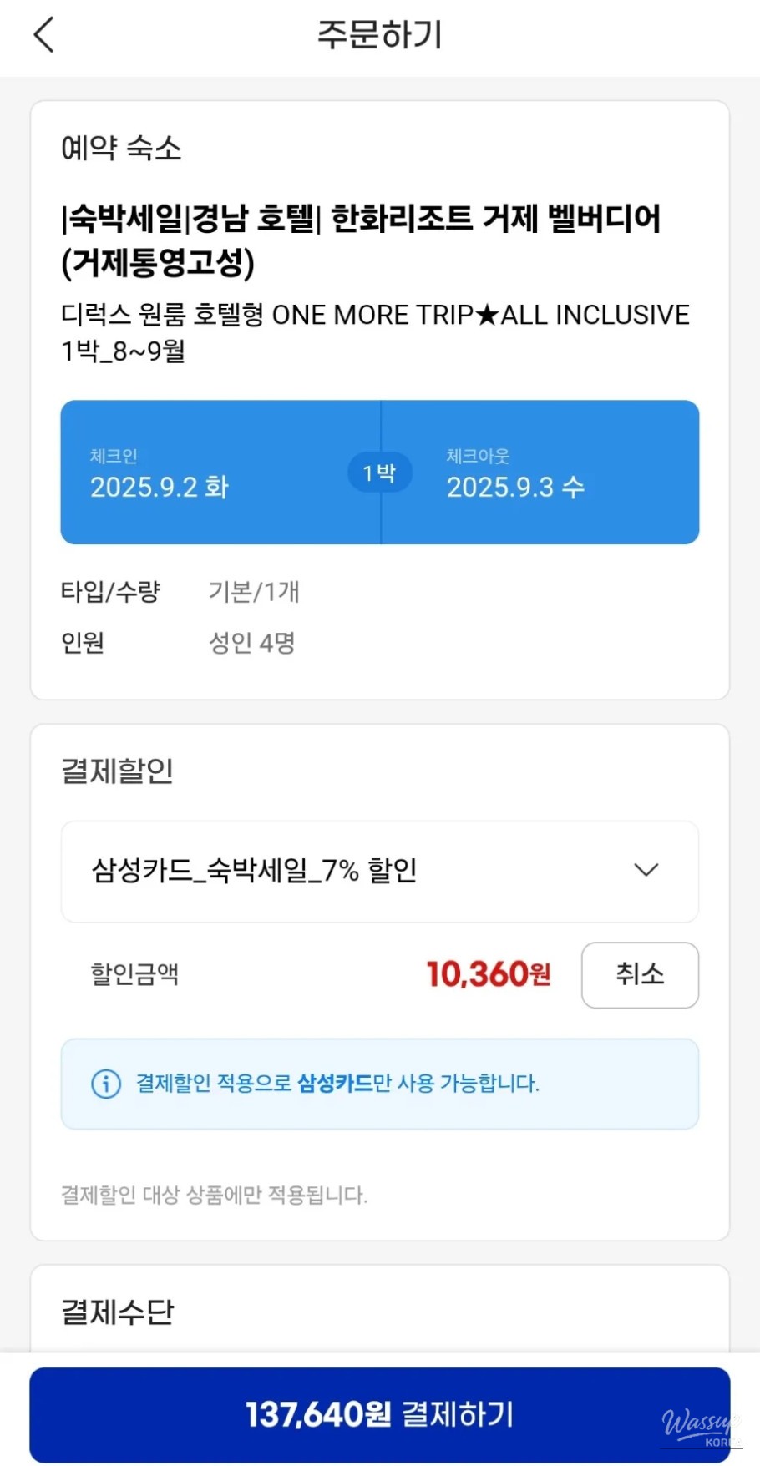The image size is (760, 1466).
Task: Cancel the discount with 취소 button
Action: [x=640, y=974]
